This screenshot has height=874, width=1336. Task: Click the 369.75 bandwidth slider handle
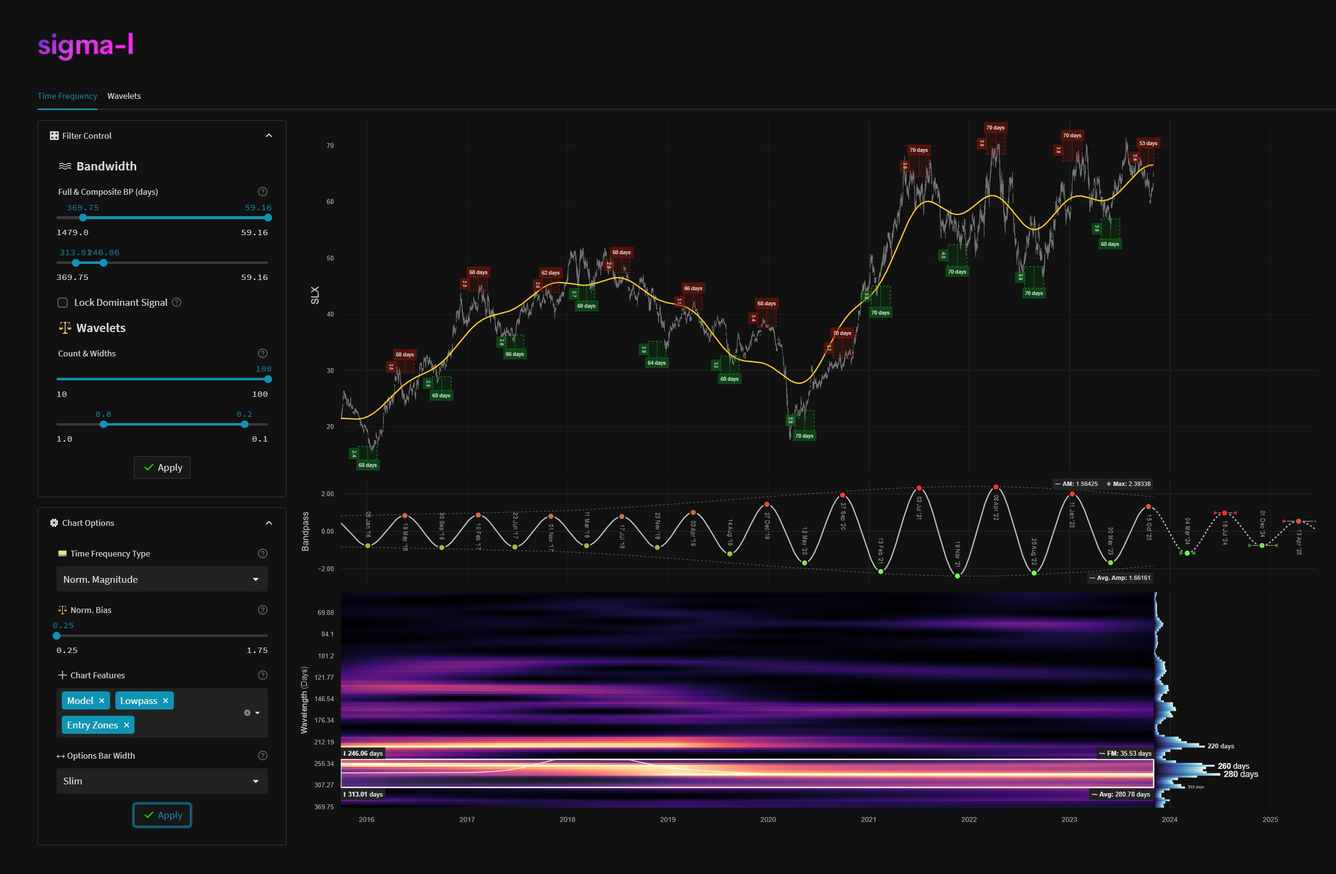(x=83, y=218)
